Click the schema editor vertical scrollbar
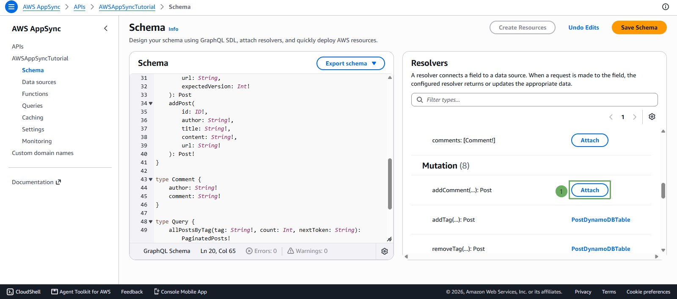 (390, 184)
